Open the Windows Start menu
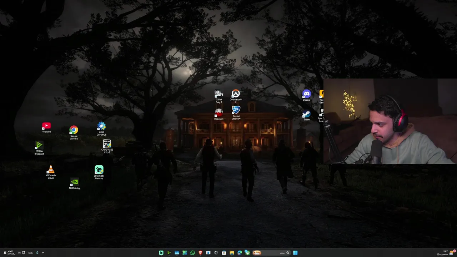 [x=295, y=253]
